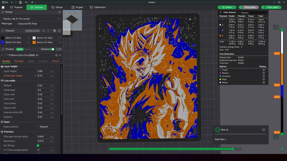Switch to the Calibration tab
287x161 pixels.
98,7
